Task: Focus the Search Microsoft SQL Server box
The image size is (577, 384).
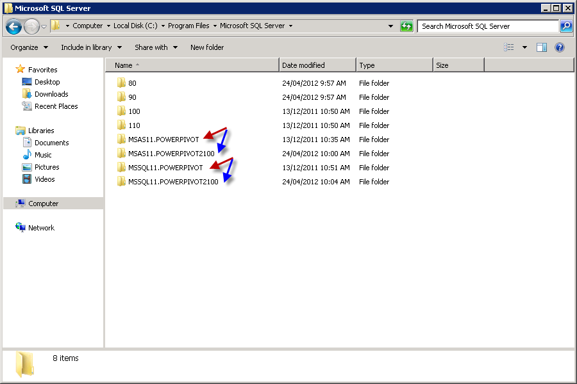Action: 488,26
